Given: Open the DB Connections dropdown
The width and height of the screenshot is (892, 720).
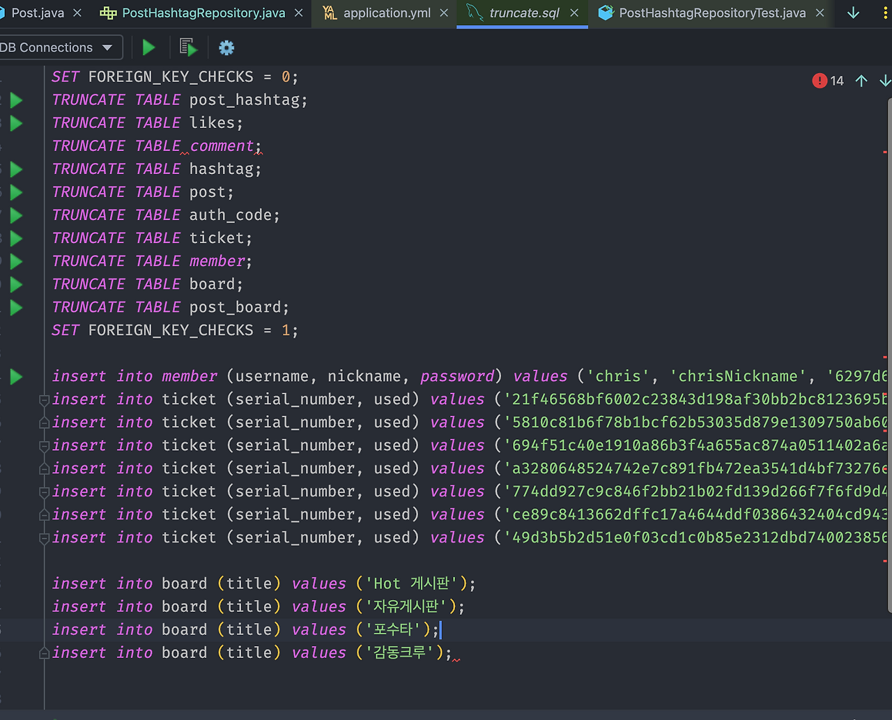Looking at the screenshot, I should point(60,47).
